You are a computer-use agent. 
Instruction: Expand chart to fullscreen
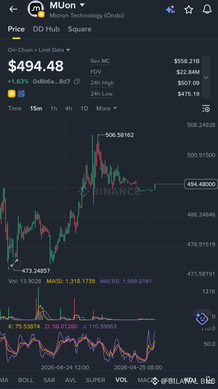(x=14, y=263)
